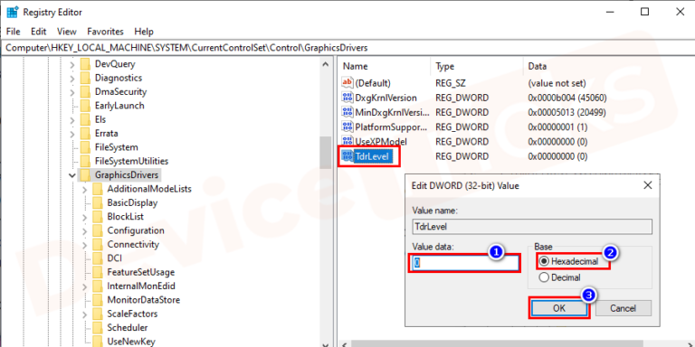Click the PlatformSupport DWORD icon
Viewport: 695px width, 347px height.
click(x=347, y=127)
